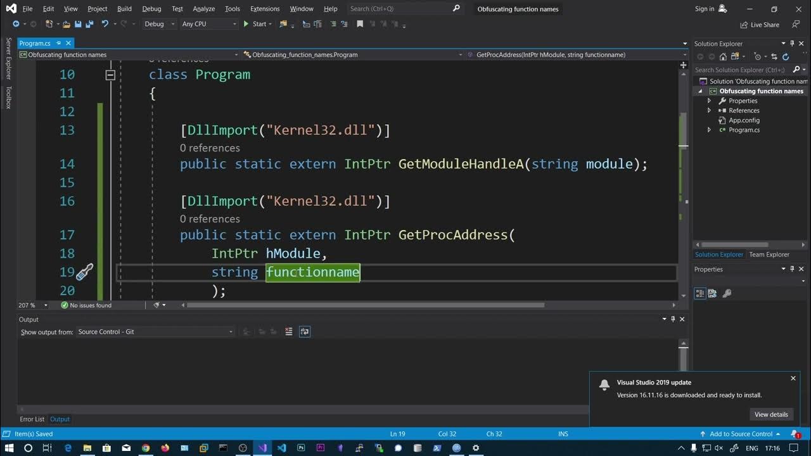Click the Comment selected lines icon
This screenshot has width=811, height=456.
pyautogui.click(x=333, y=24)
